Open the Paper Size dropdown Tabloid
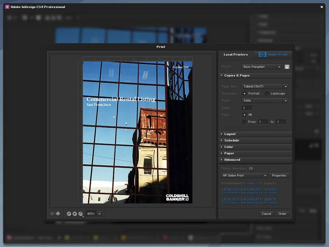 click(265, 86)
